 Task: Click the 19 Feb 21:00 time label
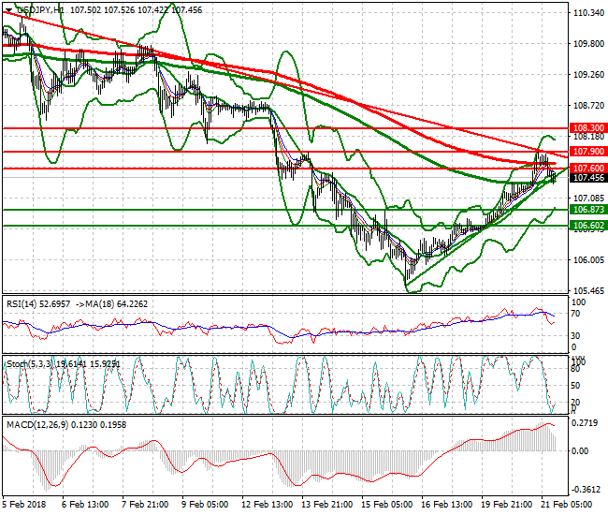(507, 505)
